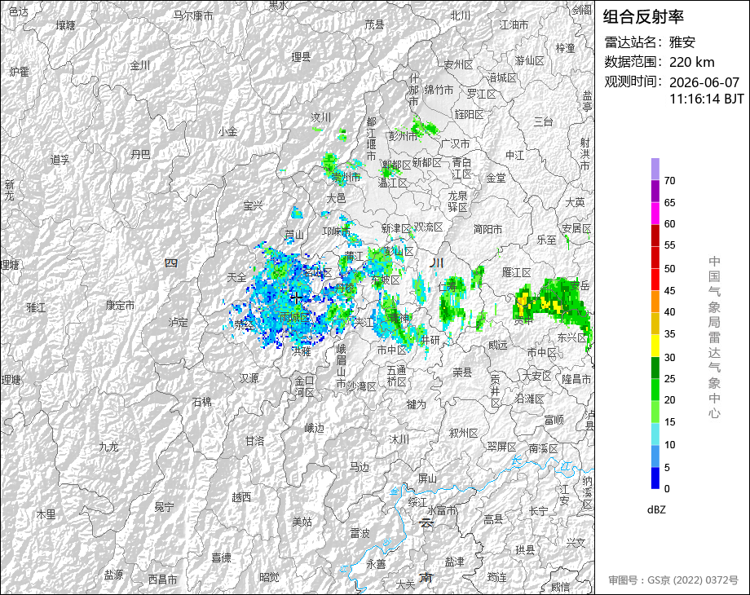Click the legend value 20

point(669,400)
